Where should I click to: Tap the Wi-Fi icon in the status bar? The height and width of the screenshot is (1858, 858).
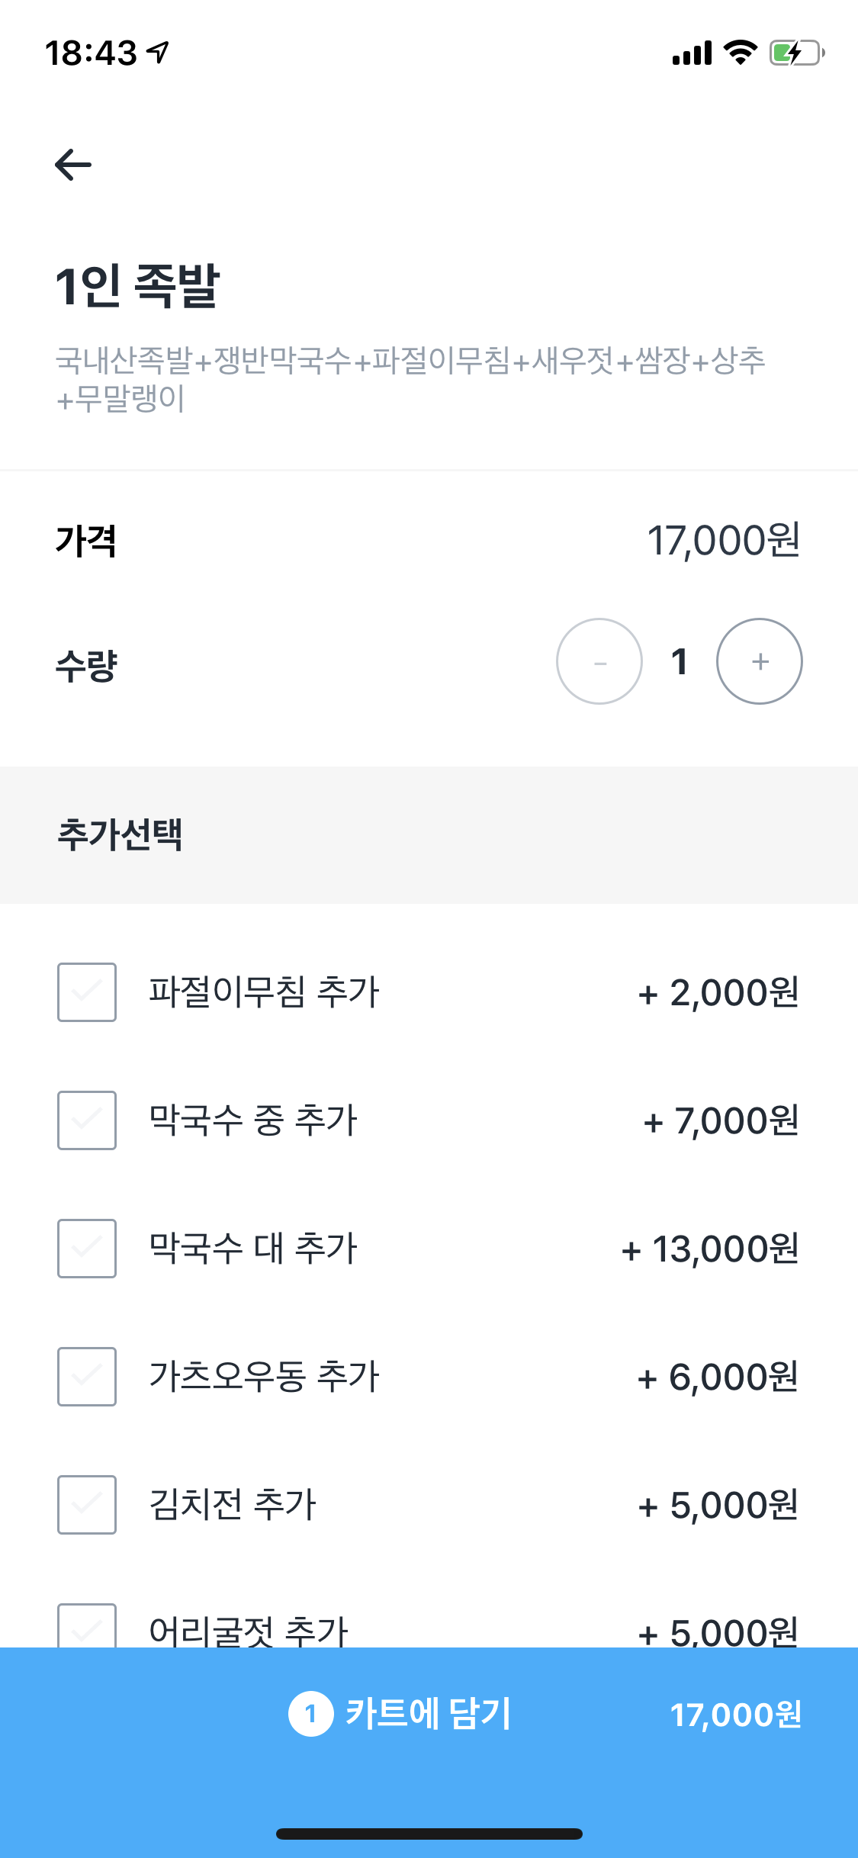[x=740, y=53]
